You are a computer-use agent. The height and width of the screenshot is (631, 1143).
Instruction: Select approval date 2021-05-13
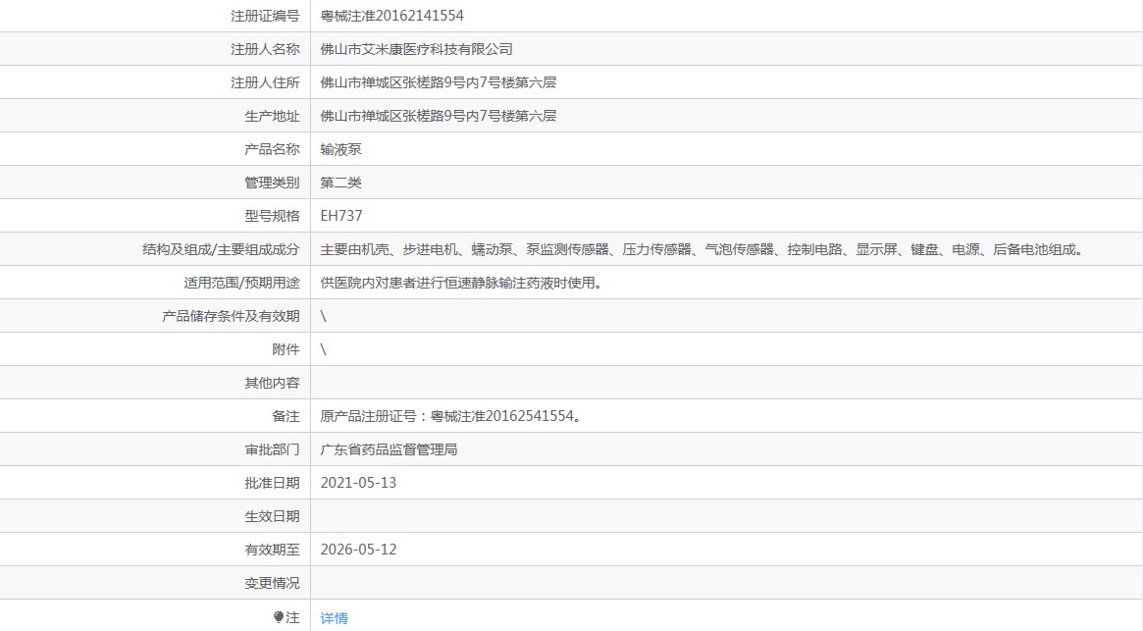[x=358, y=482]
